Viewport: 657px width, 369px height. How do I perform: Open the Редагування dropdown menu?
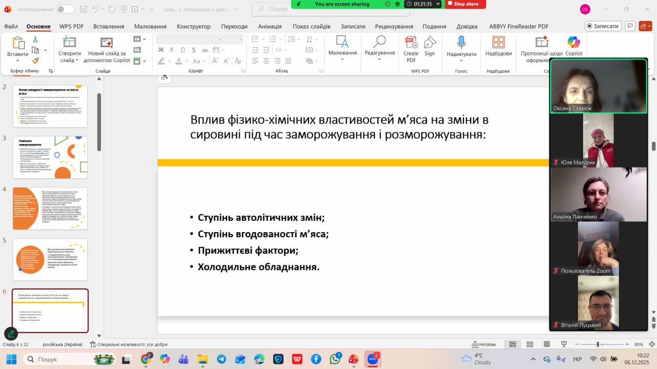pos(379,55)
